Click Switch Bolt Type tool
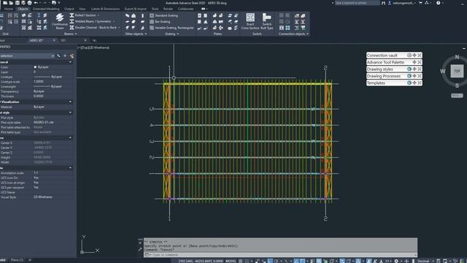The height and width of the screenshot is (263, 467). 267,21
